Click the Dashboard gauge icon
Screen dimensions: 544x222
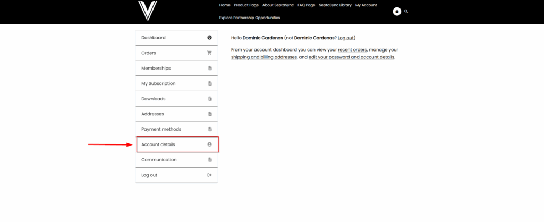point(209,38)
